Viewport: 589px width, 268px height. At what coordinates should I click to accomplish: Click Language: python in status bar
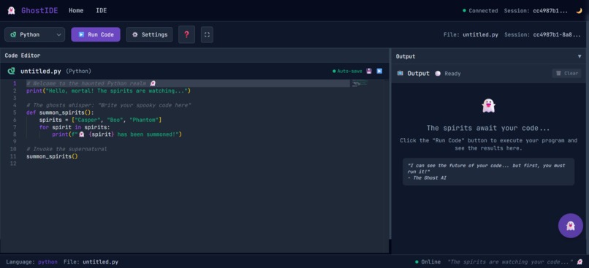tap(32, 261)
